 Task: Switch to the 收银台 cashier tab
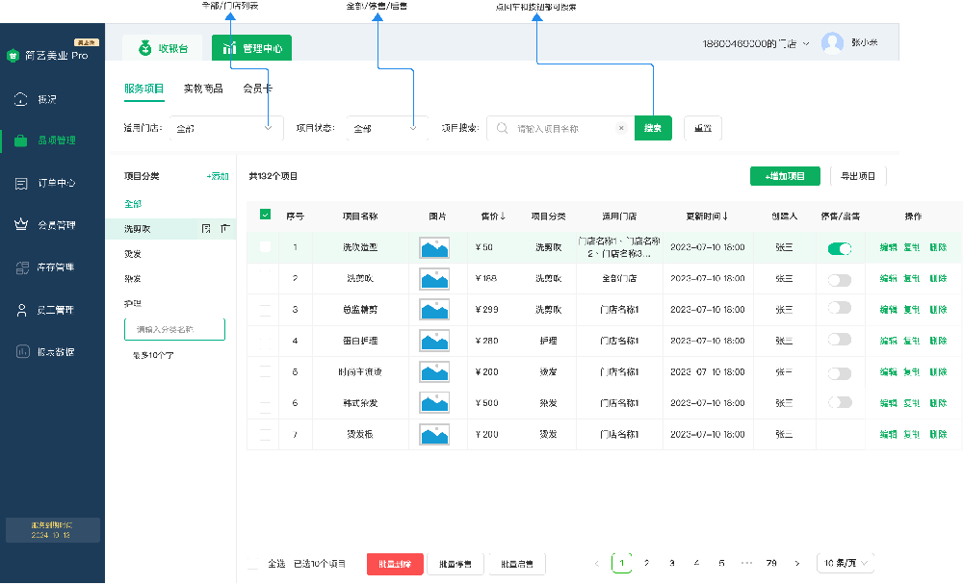(x=162, y=47)
